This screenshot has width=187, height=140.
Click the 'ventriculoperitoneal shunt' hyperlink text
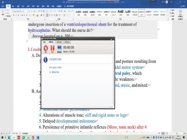[x=86, y=24]
